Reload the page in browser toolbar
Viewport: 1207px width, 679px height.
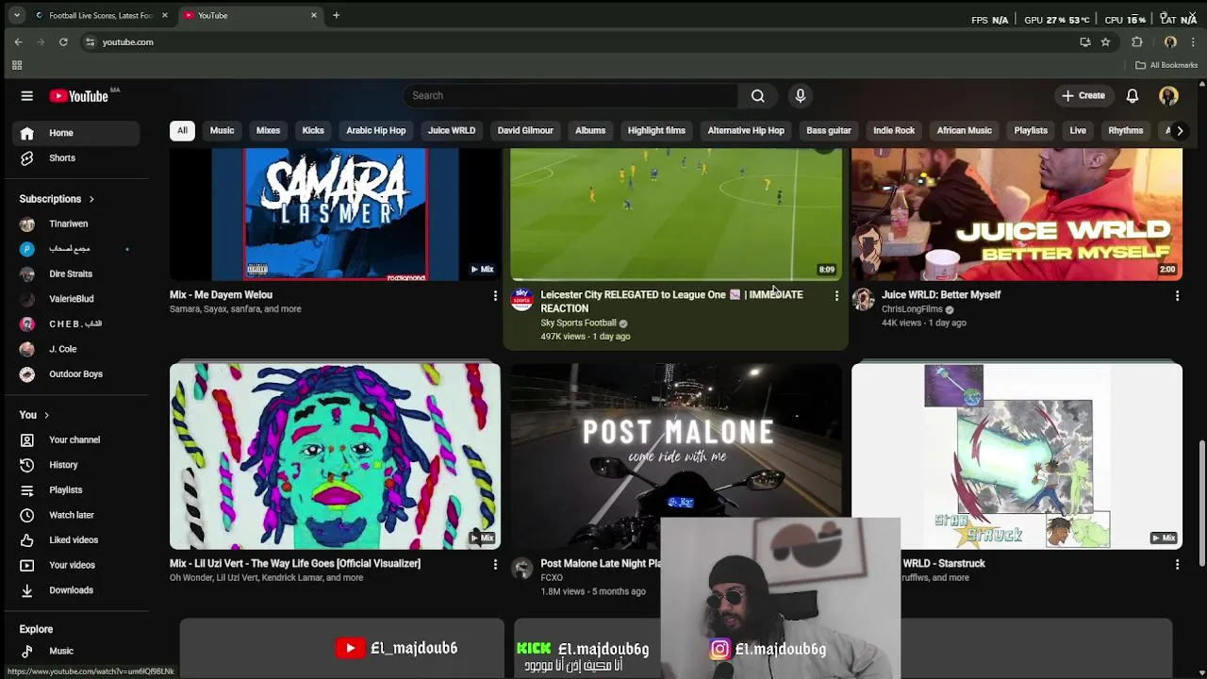pyautogui.click(x=63, y=41)
